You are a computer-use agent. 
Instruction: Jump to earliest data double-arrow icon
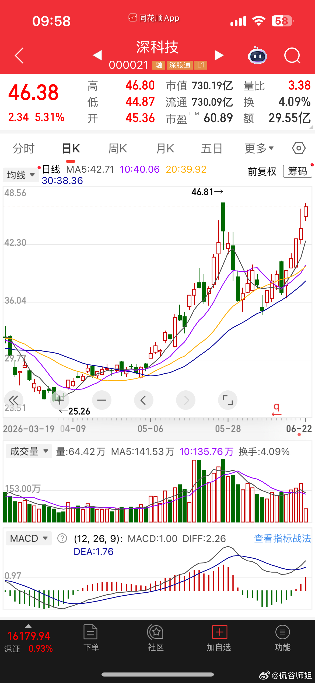13,400
